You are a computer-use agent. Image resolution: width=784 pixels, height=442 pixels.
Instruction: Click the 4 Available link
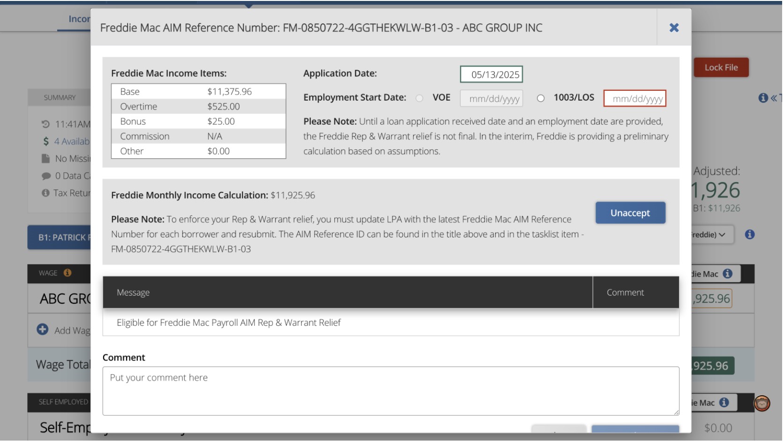(x=72, y=141)
